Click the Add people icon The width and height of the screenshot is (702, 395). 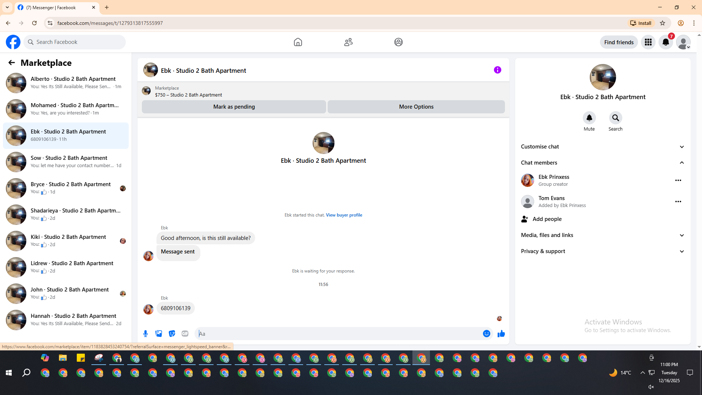(525, 219)
